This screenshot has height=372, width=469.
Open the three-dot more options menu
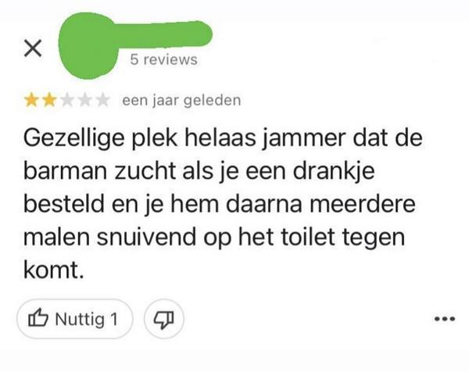[445, 319]
